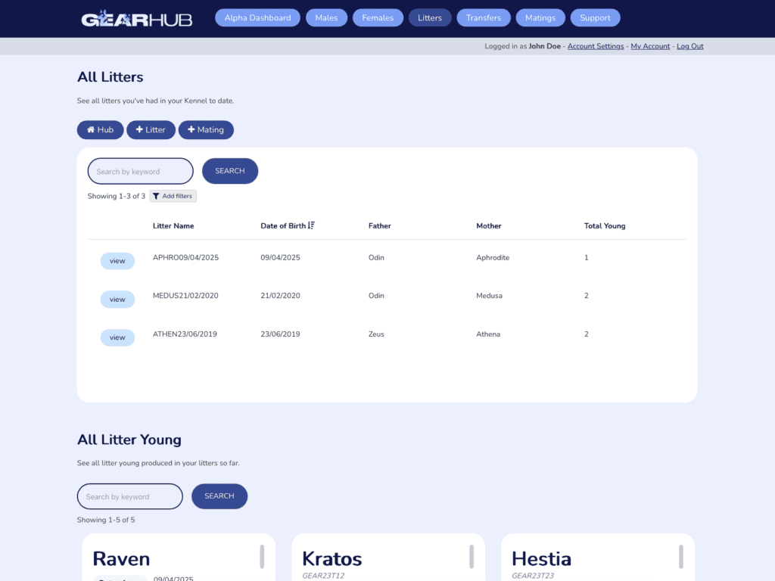This screenshot has height=581, width=775.
Task: Click the sort icon next to Date of Birth
Action: point(311,225)
